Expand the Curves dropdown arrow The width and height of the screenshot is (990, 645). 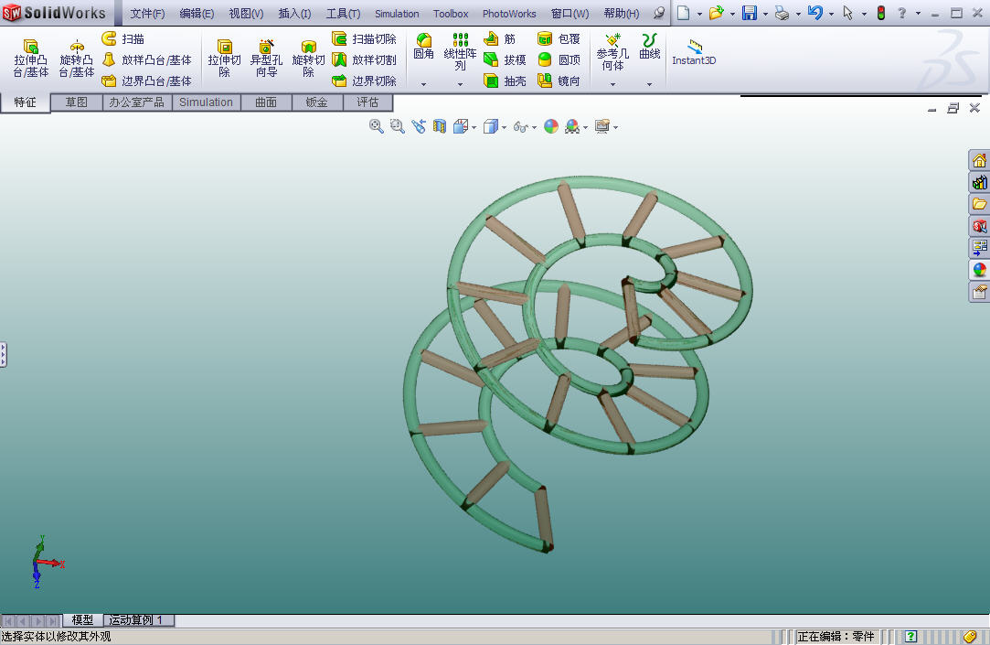pos(649,84)
